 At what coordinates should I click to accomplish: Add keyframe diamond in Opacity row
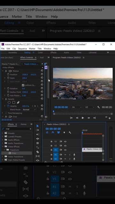click(35, 106)
